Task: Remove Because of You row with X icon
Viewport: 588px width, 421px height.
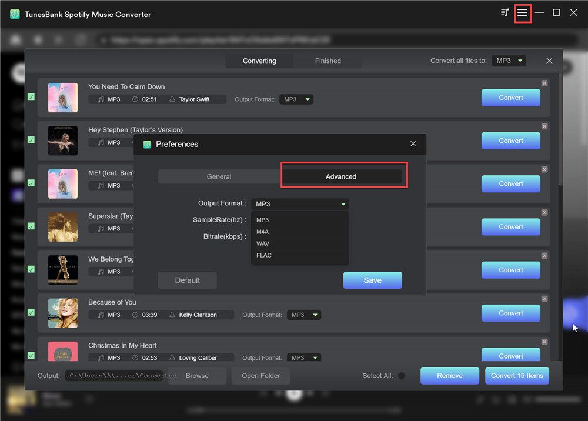Action: (x=544, y=299)
